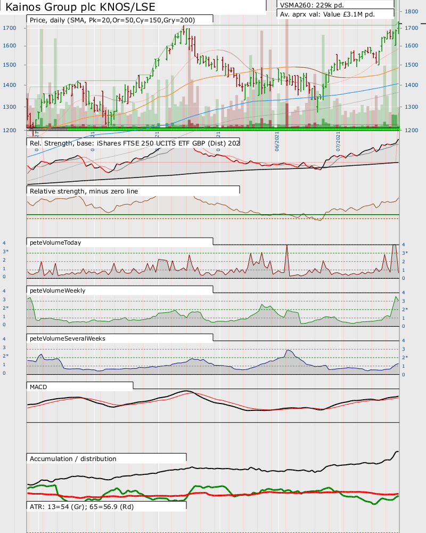Click 1600 on the left price axis
The width and height of the screenshot is (426, 533).
pos(10,45)
